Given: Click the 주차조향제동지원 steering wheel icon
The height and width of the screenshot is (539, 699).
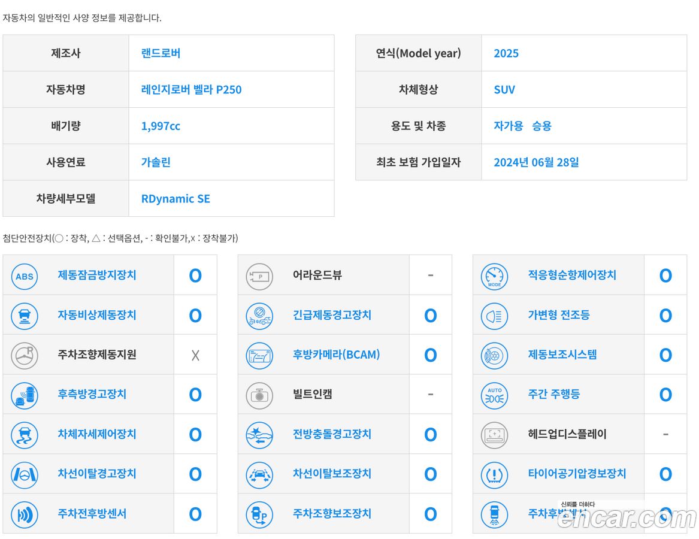Looking at the screenshot, I should click(x=24, y=356).
